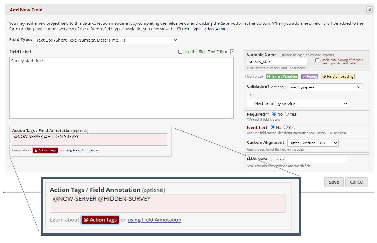The height and width of the screenshot is (243, 377).
Task: Open the Field Types video link
Action: 205,29
